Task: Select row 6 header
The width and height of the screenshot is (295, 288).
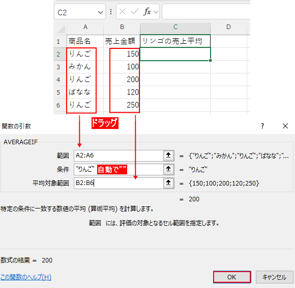Action: (58, 105)
